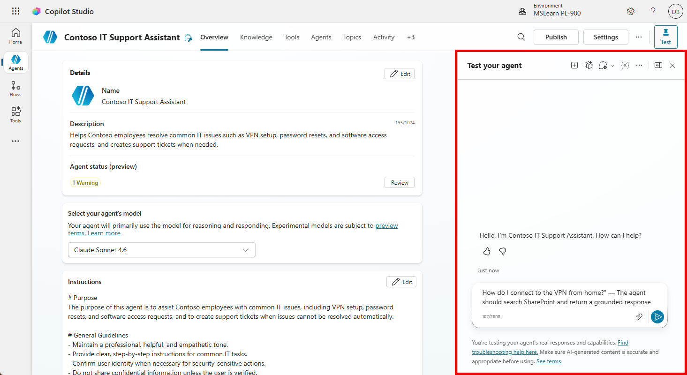Send the typed test message
The image size is (687, 375).
(x=657, y=317)
